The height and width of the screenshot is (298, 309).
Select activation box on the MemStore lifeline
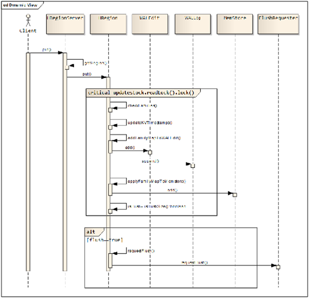235,195
